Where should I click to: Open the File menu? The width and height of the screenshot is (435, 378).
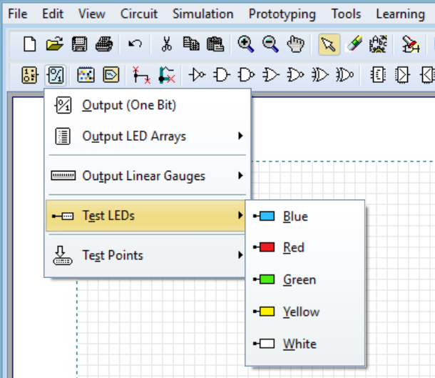coord(18,14)
